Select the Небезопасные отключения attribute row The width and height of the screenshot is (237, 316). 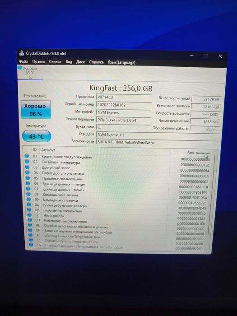[x=118, y=222]
